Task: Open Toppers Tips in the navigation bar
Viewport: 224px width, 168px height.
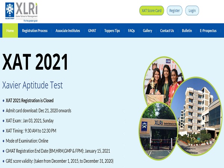Action: point(112,31)
